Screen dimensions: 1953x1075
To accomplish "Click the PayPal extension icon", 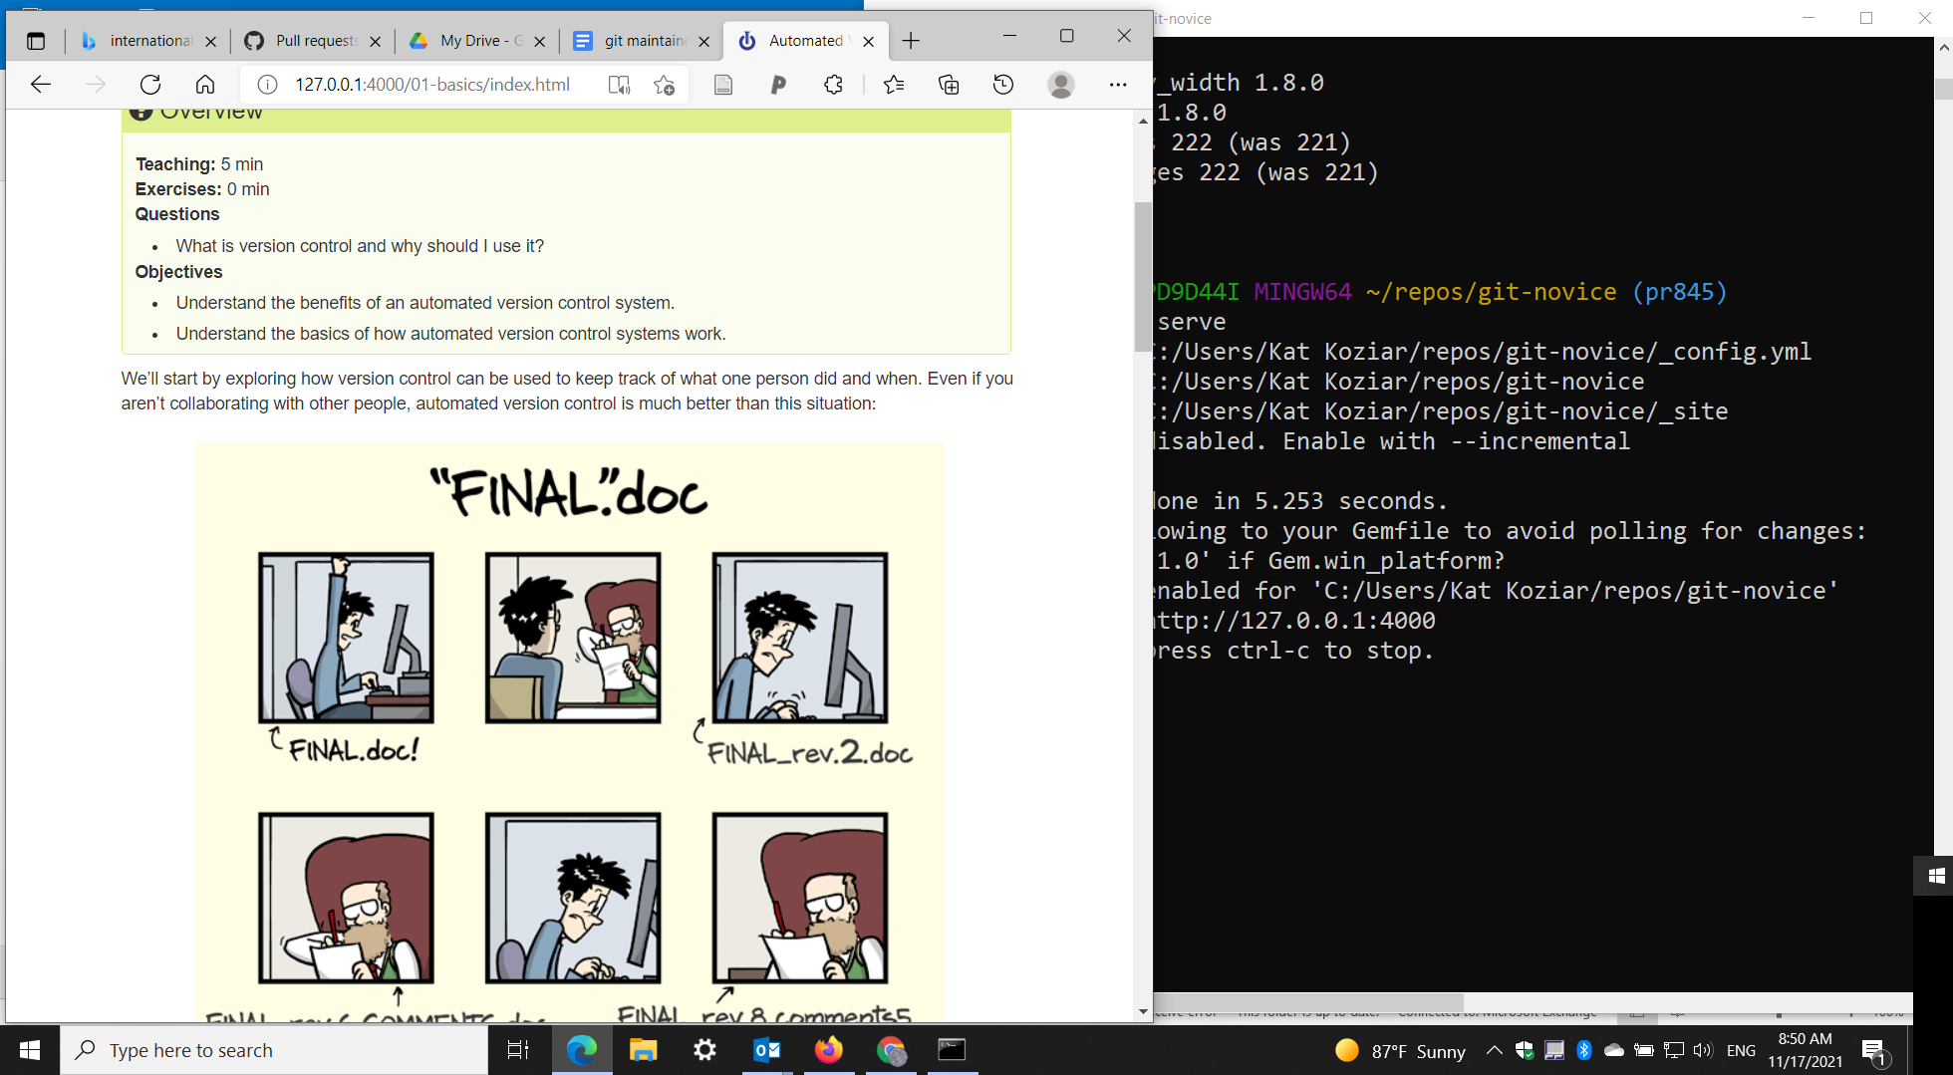I will click(777, 85).
